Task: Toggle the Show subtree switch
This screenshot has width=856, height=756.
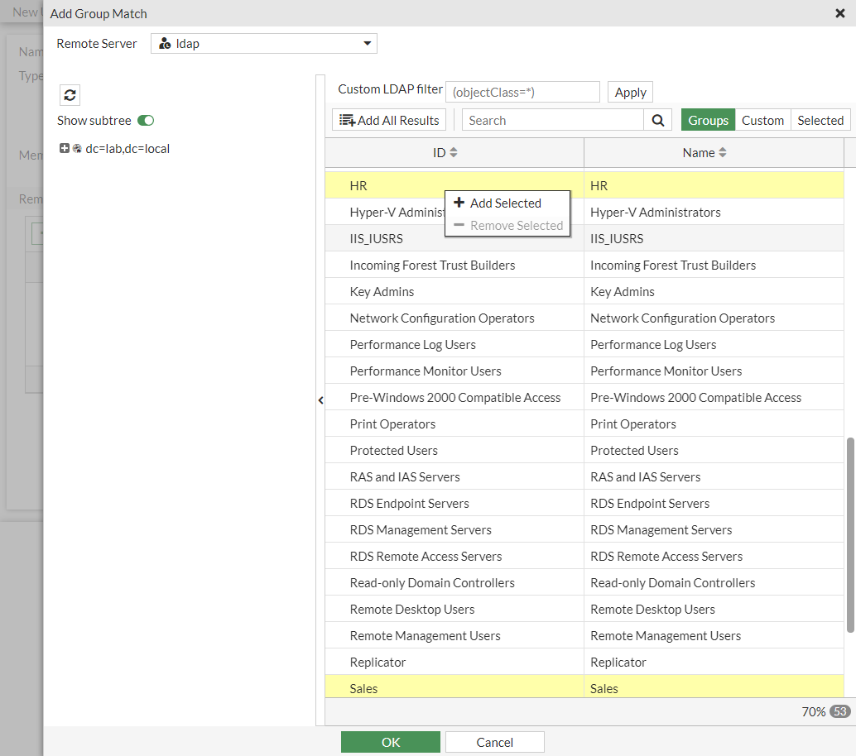Action: click(x=146, y=121)
